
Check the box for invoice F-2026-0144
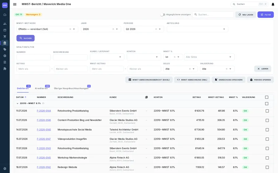[267, 111]
